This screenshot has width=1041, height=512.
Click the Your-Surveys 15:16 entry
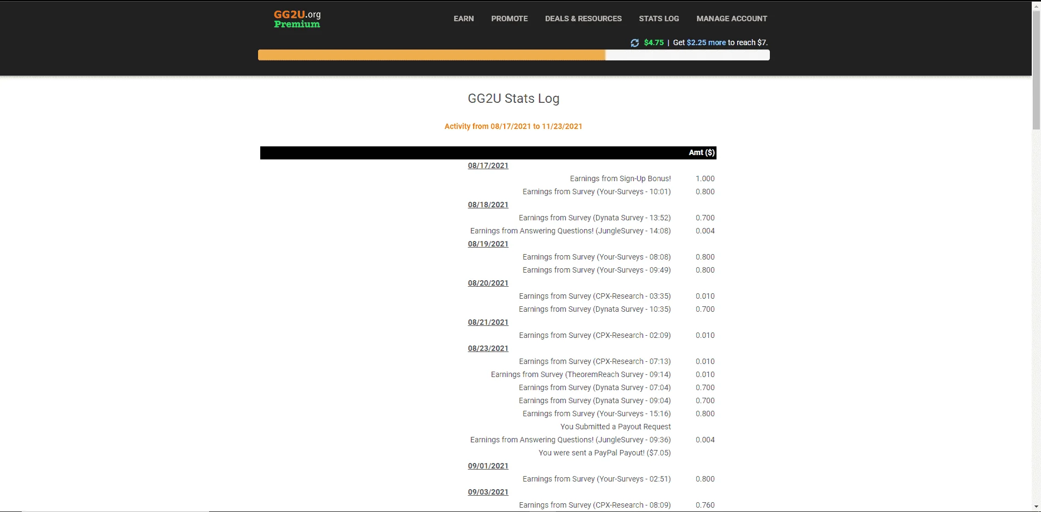[x=597, y=414]
